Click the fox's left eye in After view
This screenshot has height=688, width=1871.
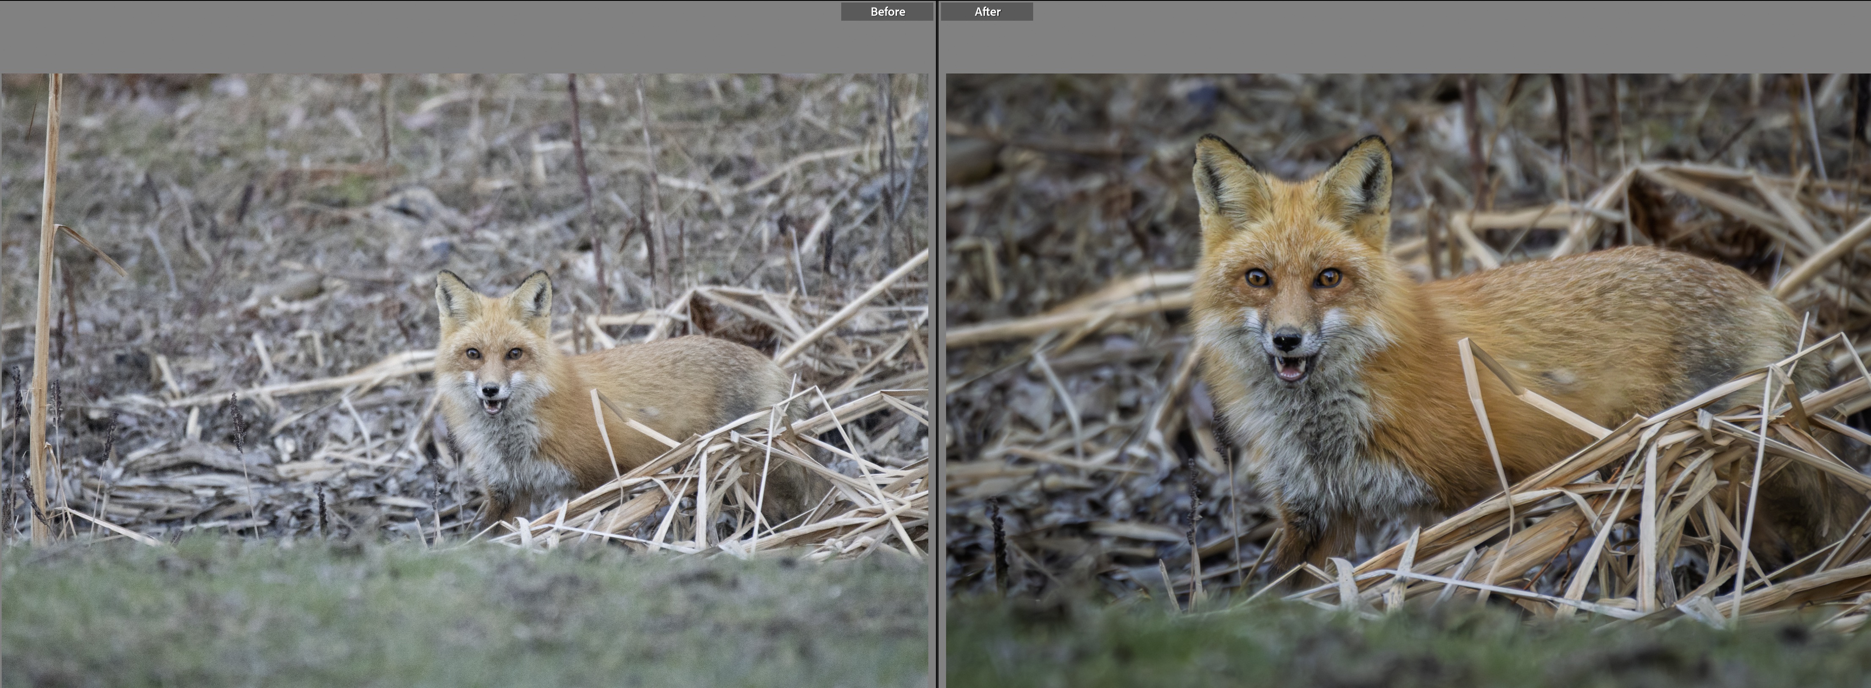[x=1257, y=277]
